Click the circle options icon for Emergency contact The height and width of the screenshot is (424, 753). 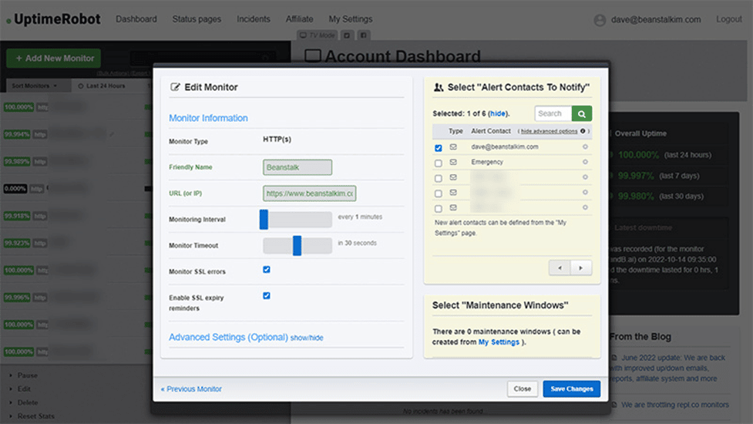[585, 162]
